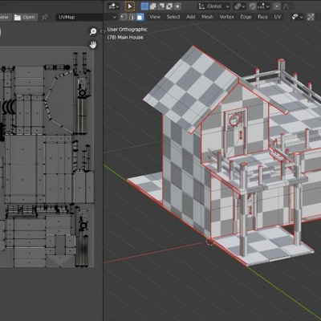This screenshot has width=321, height=321.
Task: Open the dropdown left of Select Box tool
Action: click(114, 6)
